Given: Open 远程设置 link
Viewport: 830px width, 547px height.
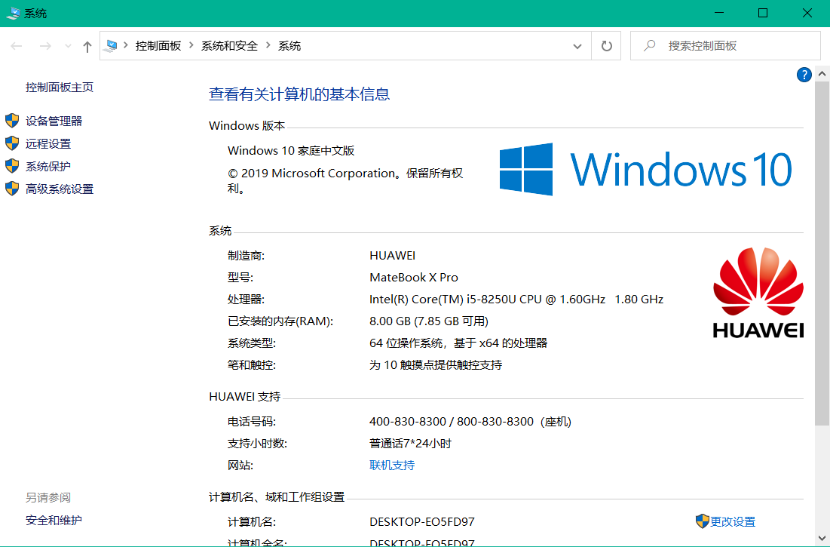Looking at the screenshot, I should pos(48,143).
